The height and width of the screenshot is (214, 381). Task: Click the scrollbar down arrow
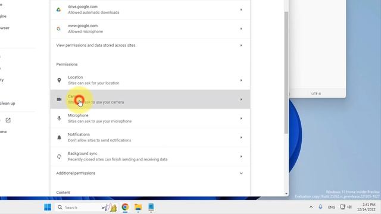[286, 194]
